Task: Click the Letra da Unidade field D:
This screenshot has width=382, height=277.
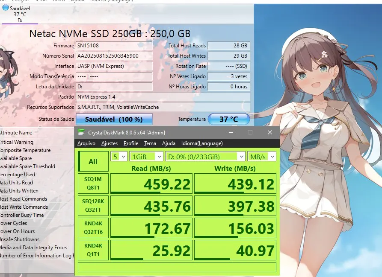Action: point(114,87)
